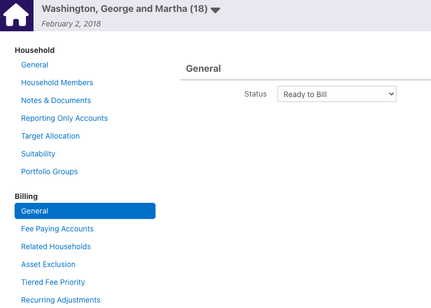431x308 pixels.
Task: Click the Status dropdown chevron
Action: [x=391, y=94]
